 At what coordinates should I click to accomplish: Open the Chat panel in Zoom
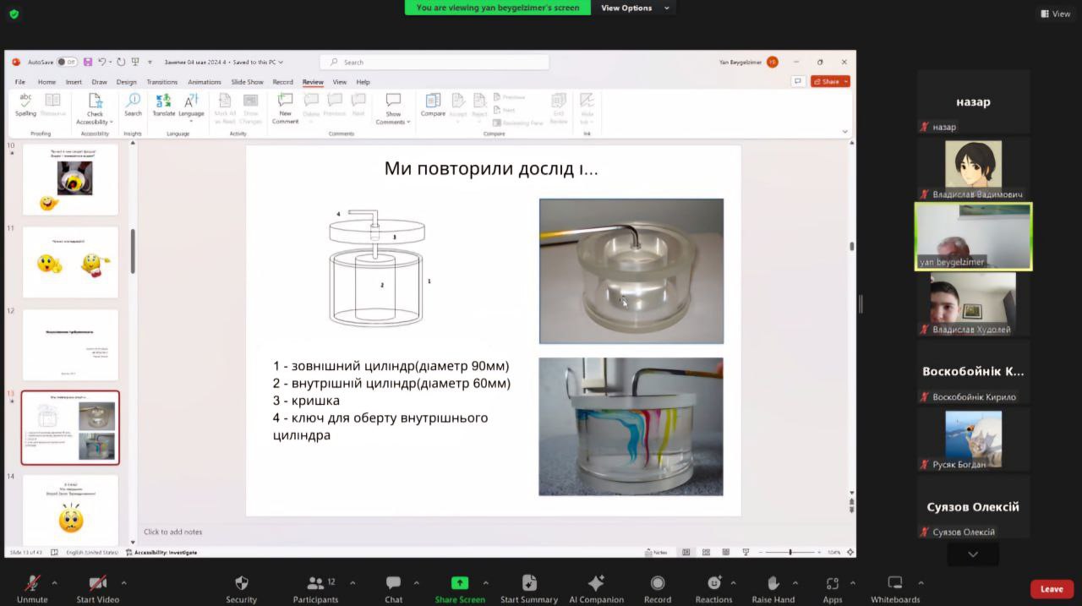coord(393,583)
